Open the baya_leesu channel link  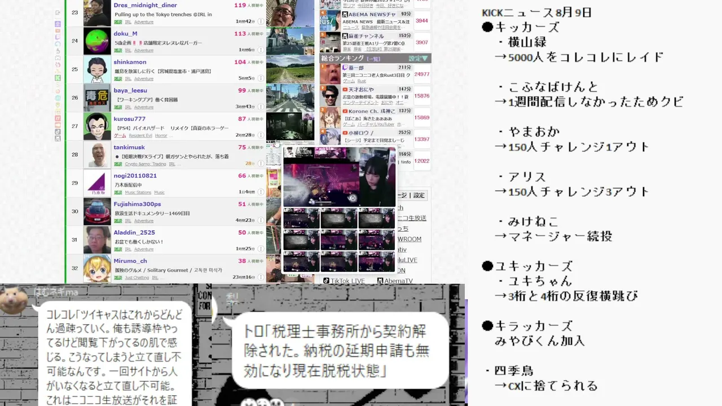click(x=130, y=90)
